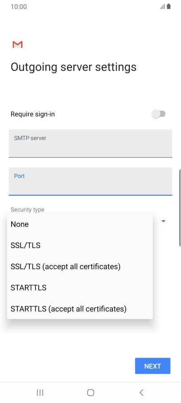Image resolution: width=181 pixels, height=403 pixels.
Task: Focus the SMTP server field
Action: click(x=91, y=143)
